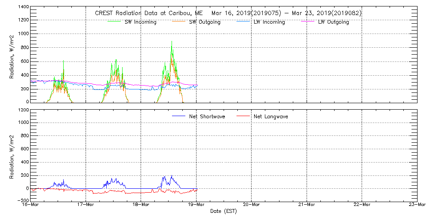Click the lower chart's Radiation y-axis title
The width and height of the screenshot is (430, 215).
(12, 156)
